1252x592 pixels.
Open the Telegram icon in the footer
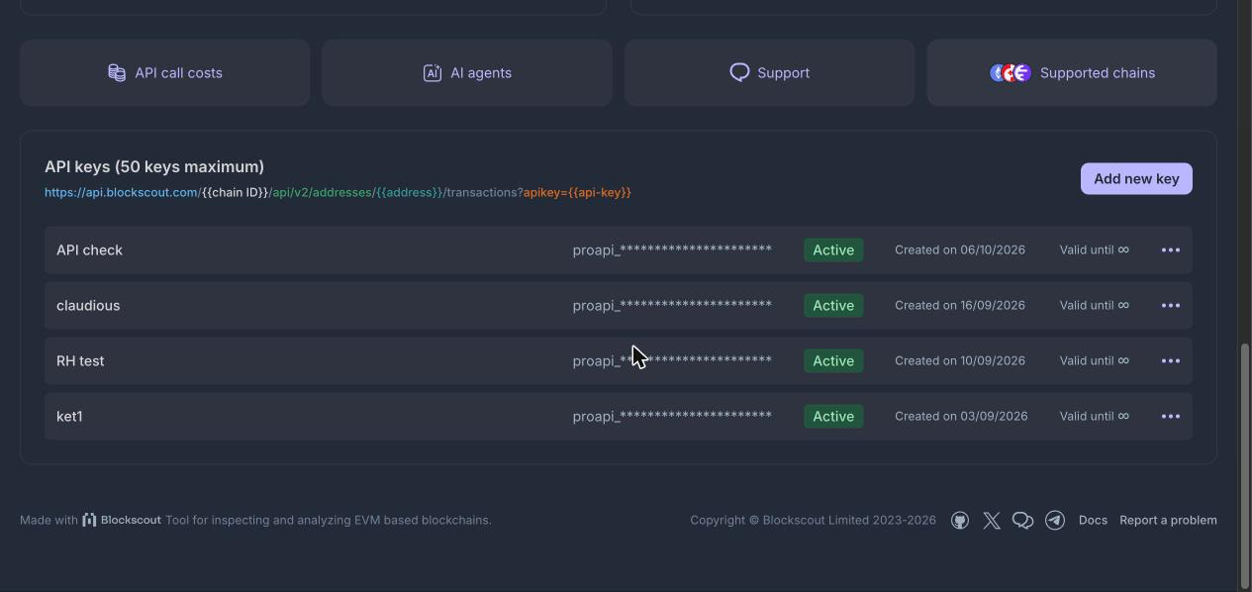[1055, 520]
